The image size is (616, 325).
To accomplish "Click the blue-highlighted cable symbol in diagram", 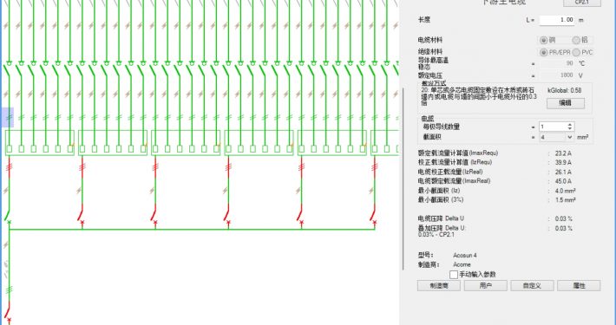I will click(x=9, y=117).
